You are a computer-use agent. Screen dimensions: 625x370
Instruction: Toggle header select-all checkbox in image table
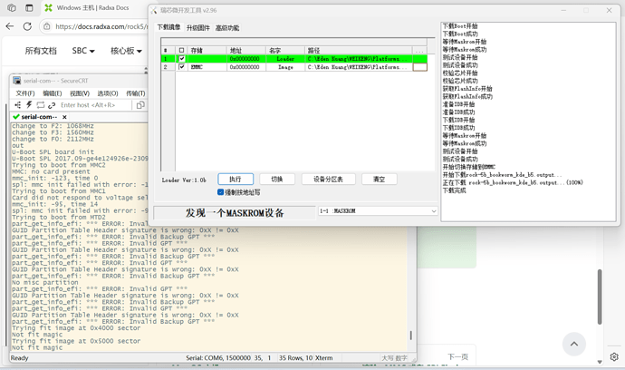(182, 50)
